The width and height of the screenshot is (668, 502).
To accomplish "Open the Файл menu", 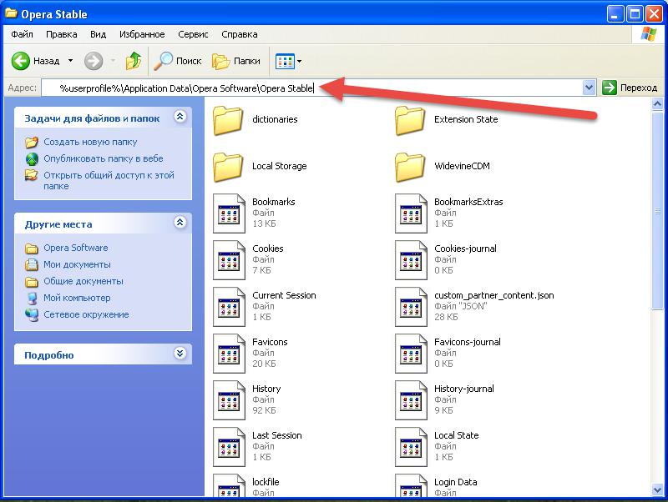I will [23, 34].
